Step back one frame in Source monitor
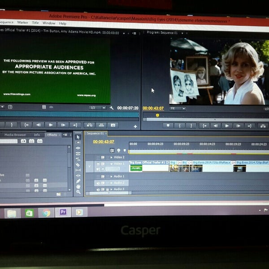 point(38,125)
